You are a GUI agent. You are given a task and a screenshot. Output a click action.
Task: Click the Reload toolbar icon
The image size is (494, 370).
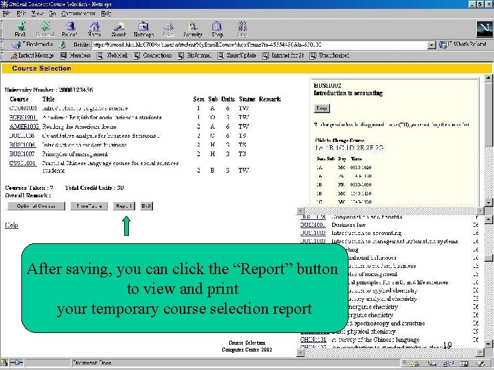(69, 29)
